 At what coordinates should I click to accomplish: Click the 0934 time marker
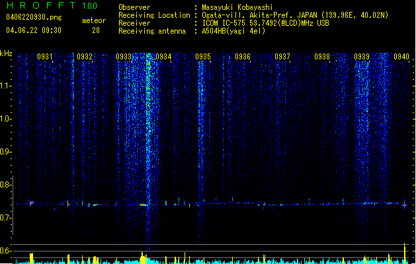163,56
